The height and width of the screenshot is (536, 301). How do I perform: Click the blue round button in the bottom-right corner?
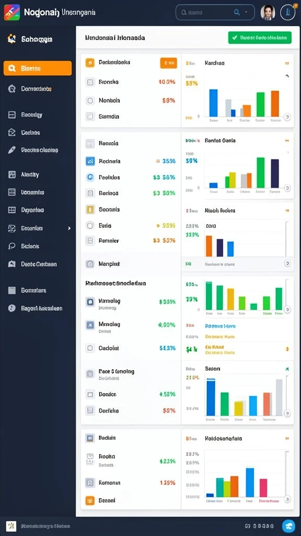click(x=288, y=526)
